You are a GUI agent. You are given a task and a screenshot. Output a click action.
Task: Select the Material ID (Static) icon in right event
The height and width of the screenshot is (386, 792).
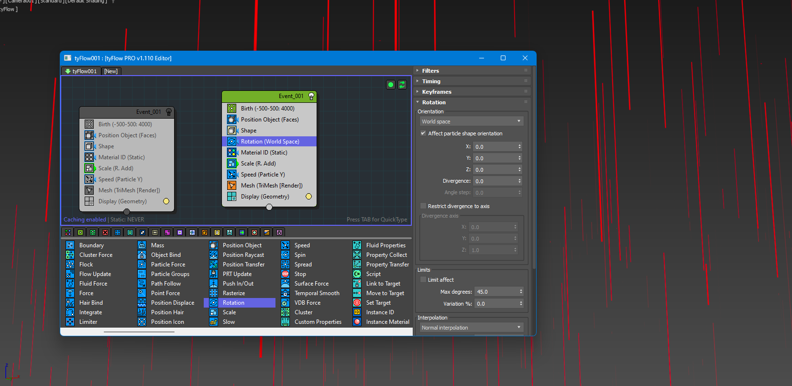tap(231, 153)
